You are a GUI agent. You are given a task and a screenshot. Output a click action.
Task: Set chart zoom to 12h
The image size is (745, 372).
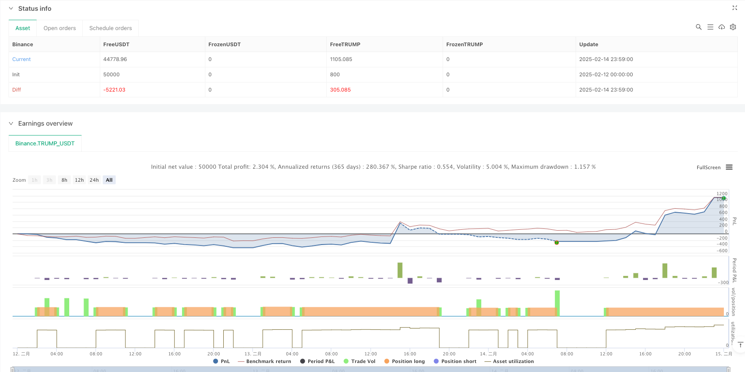79,180
